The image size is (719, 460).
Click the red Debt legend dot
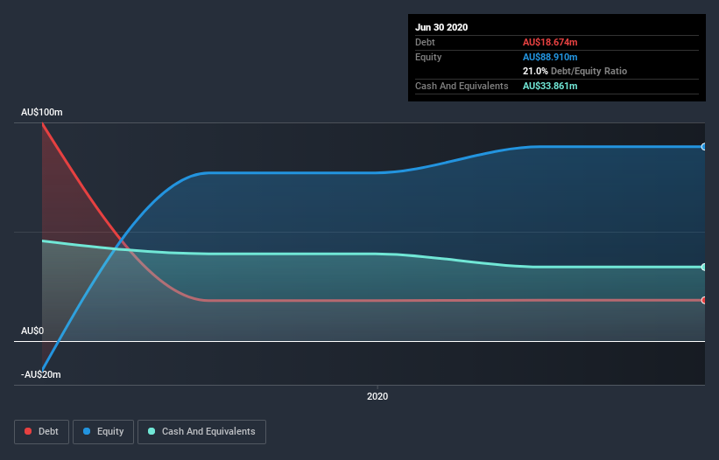tap(28, 431)
